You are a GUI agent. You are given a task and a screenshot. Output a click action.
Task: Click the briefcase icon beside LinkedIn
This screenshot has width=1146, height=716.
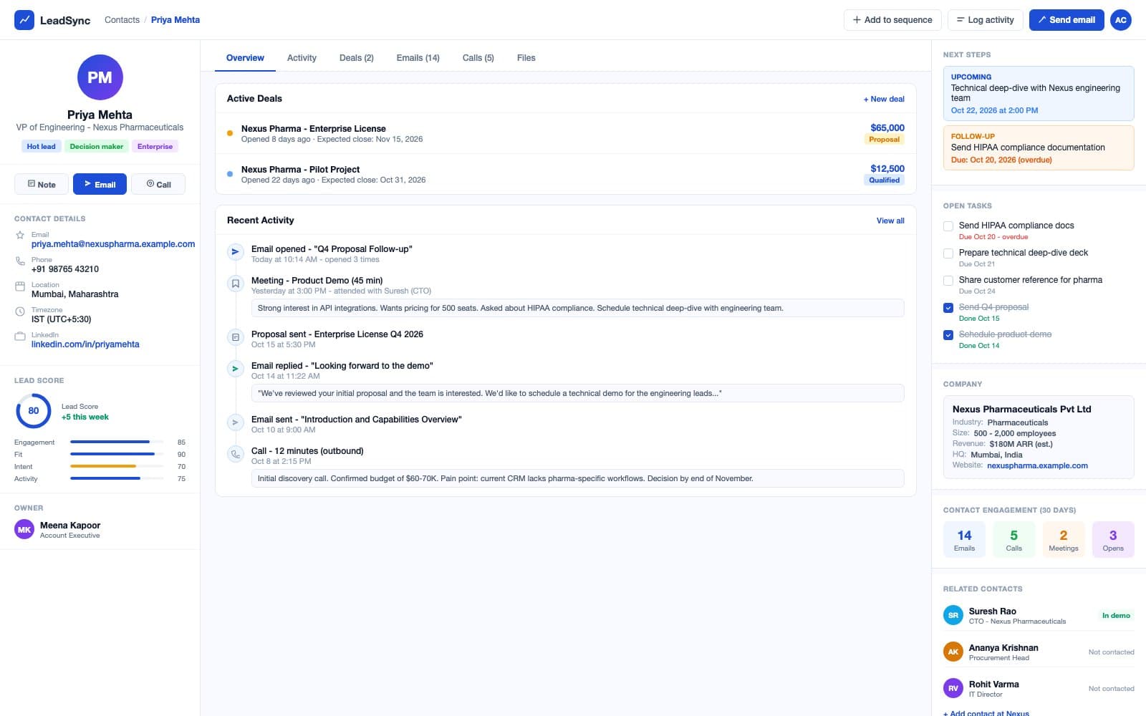[20, 337]
